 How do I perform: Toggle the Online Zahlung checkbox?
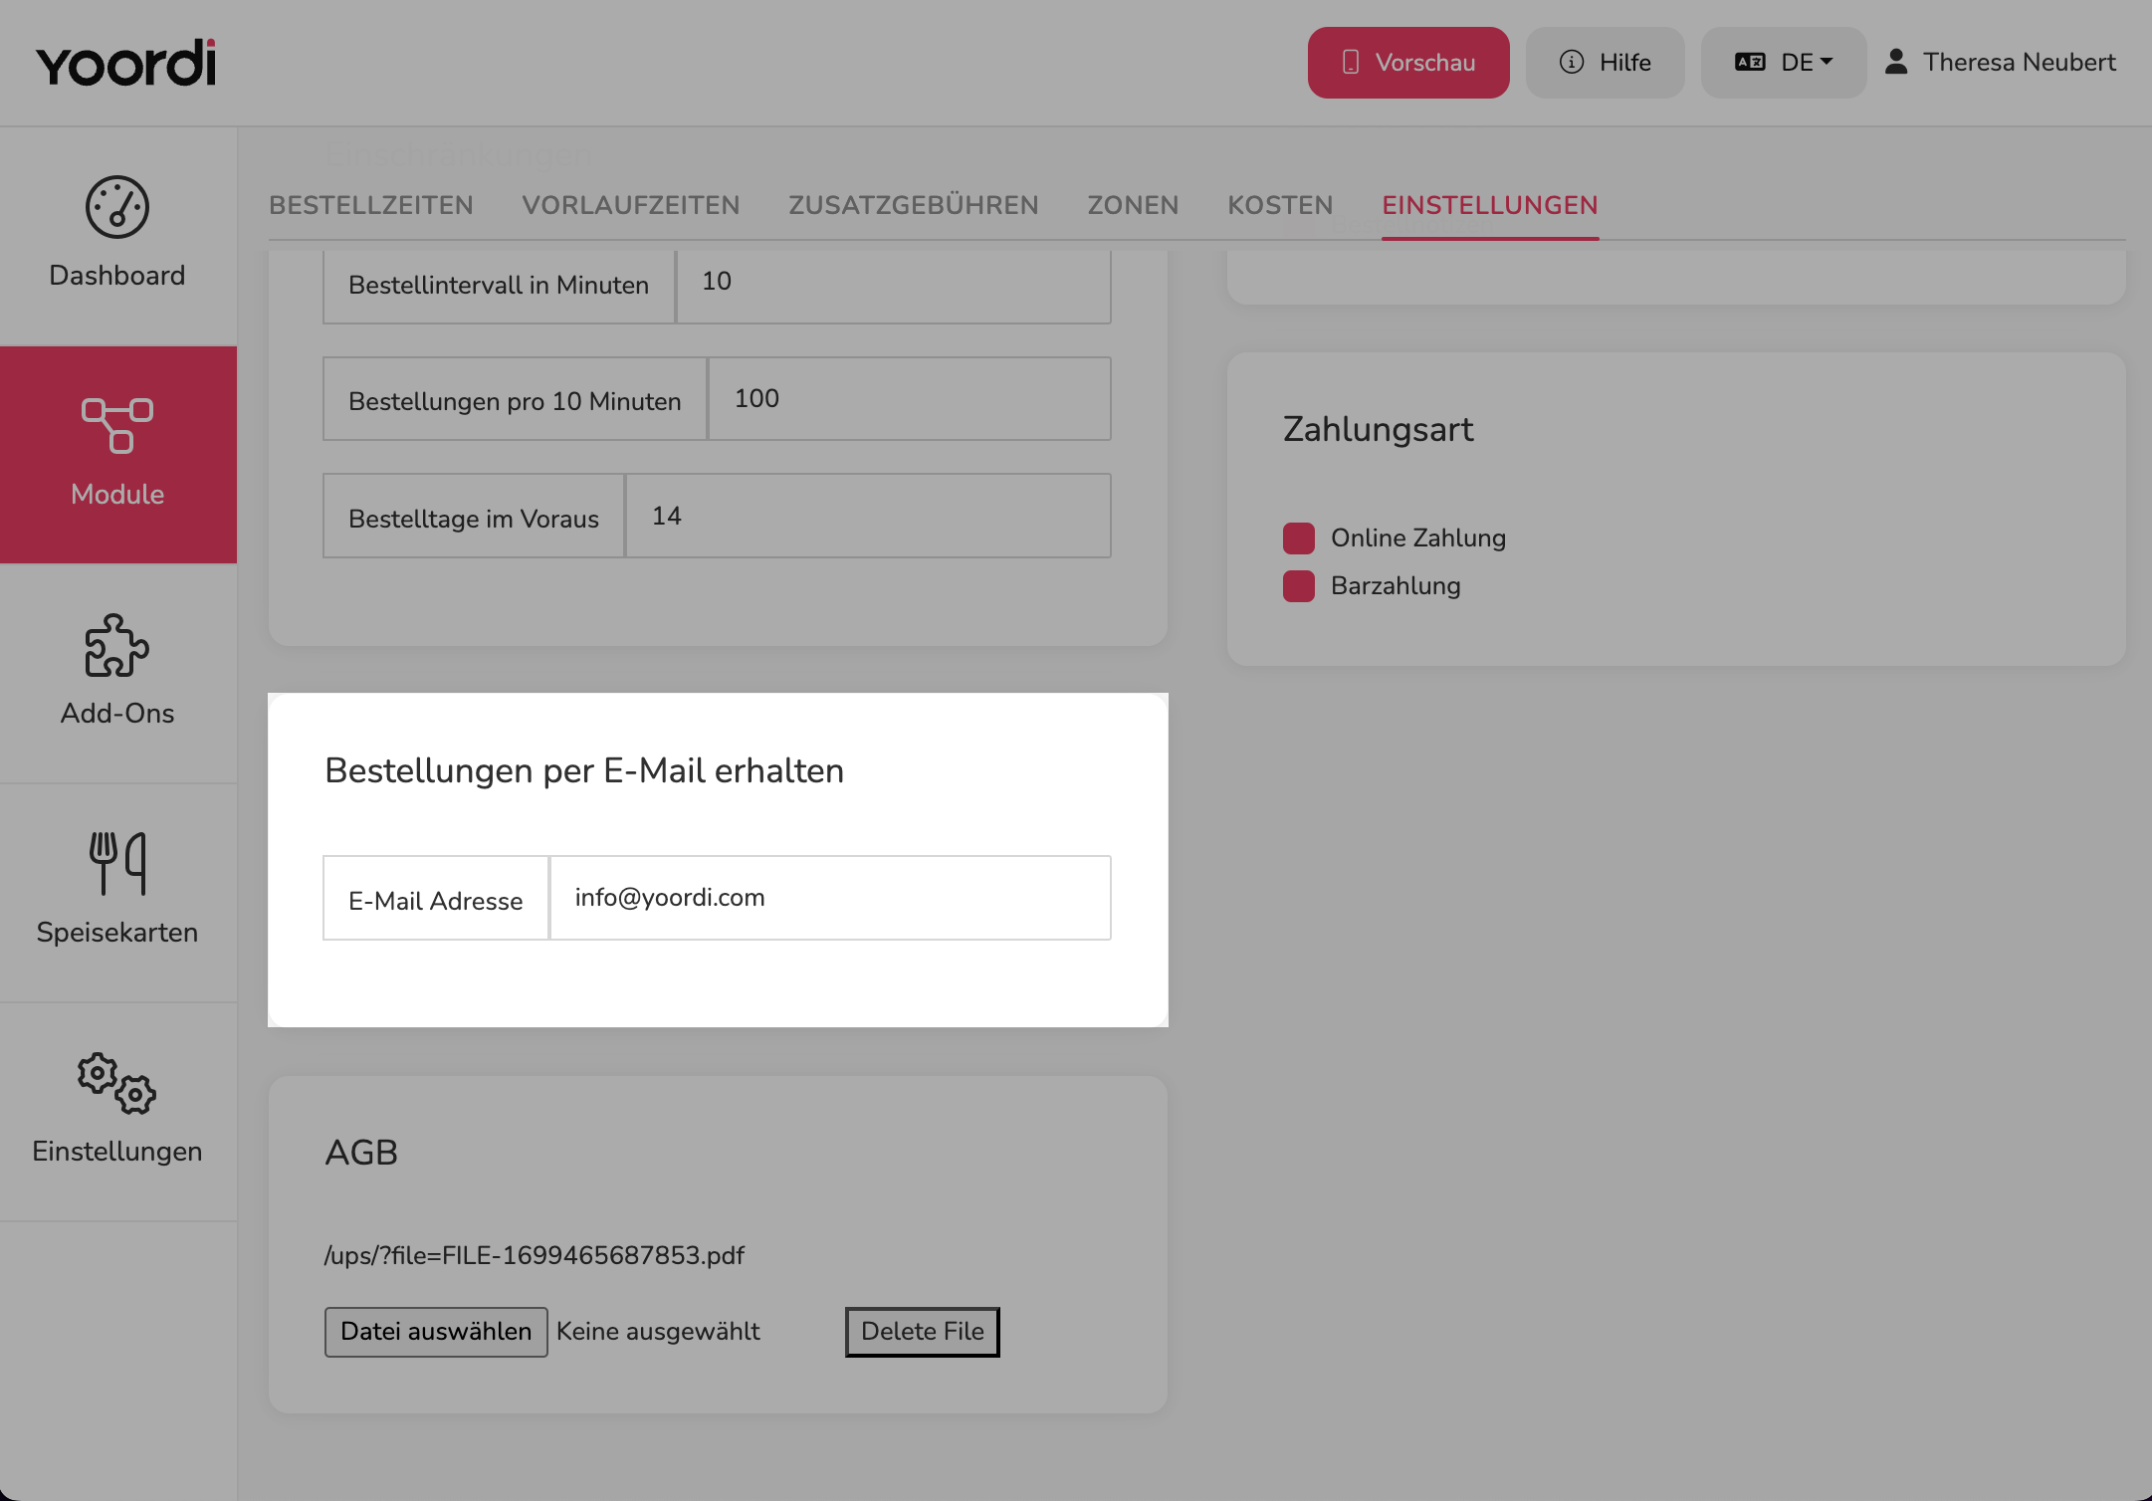point(1299,538)
